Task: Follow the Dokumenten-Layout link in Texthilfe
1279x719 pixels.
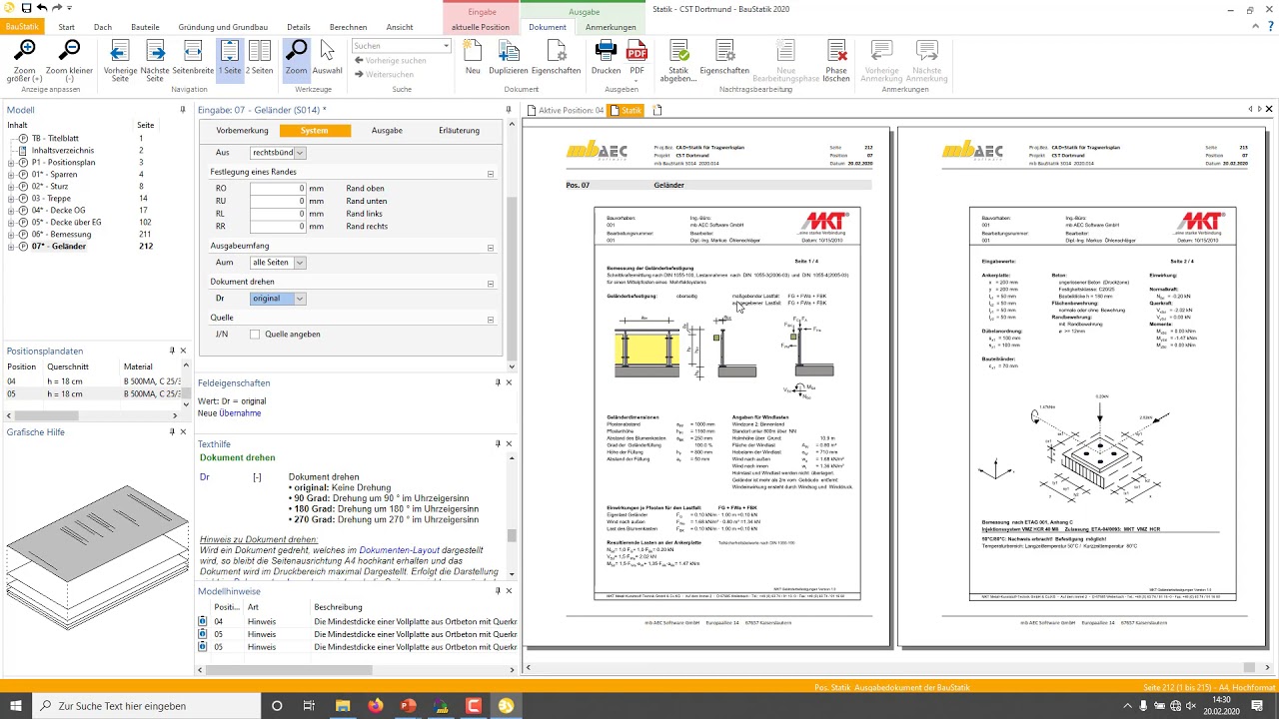Action: (399, 550)
